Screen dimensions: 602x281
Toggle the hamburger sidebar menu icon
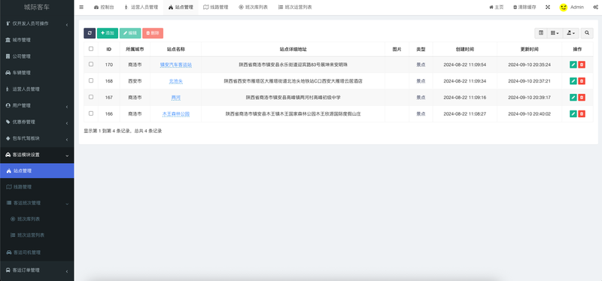[x=81, y=8]
